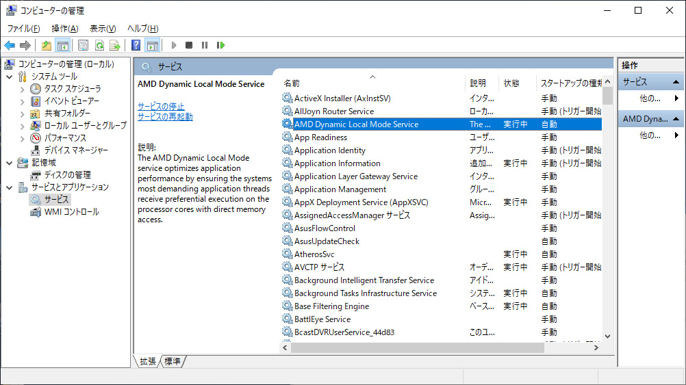Click サービスの再起動 link

point(165,117)
